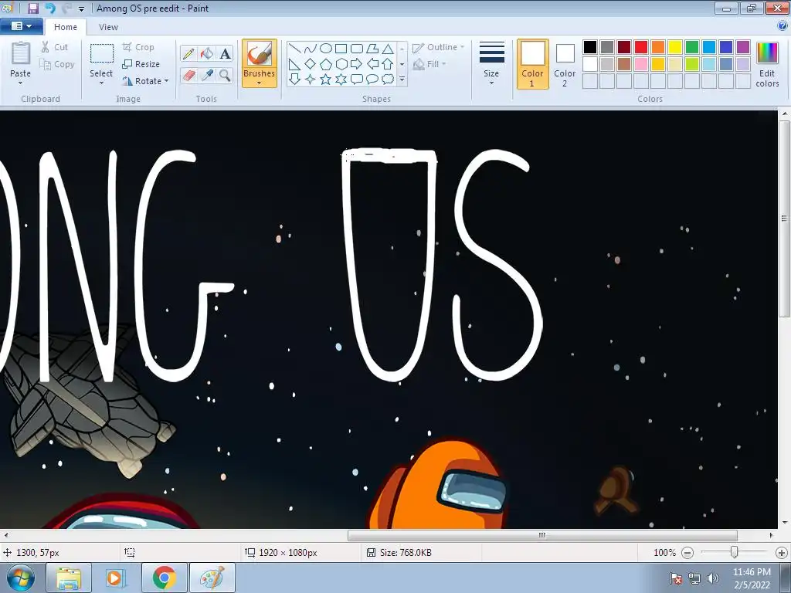The height and width of the screenshot is (593, 791).
Task: Click the Undo arrow in title bar
Action: coord(50,8)
